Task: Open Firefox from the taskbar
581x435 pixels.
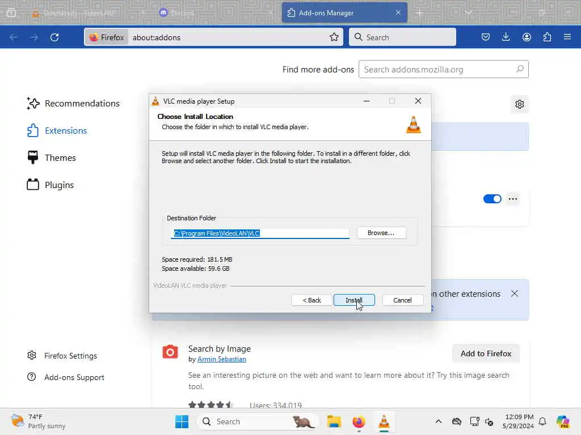Action: click(x=359, y=421)
